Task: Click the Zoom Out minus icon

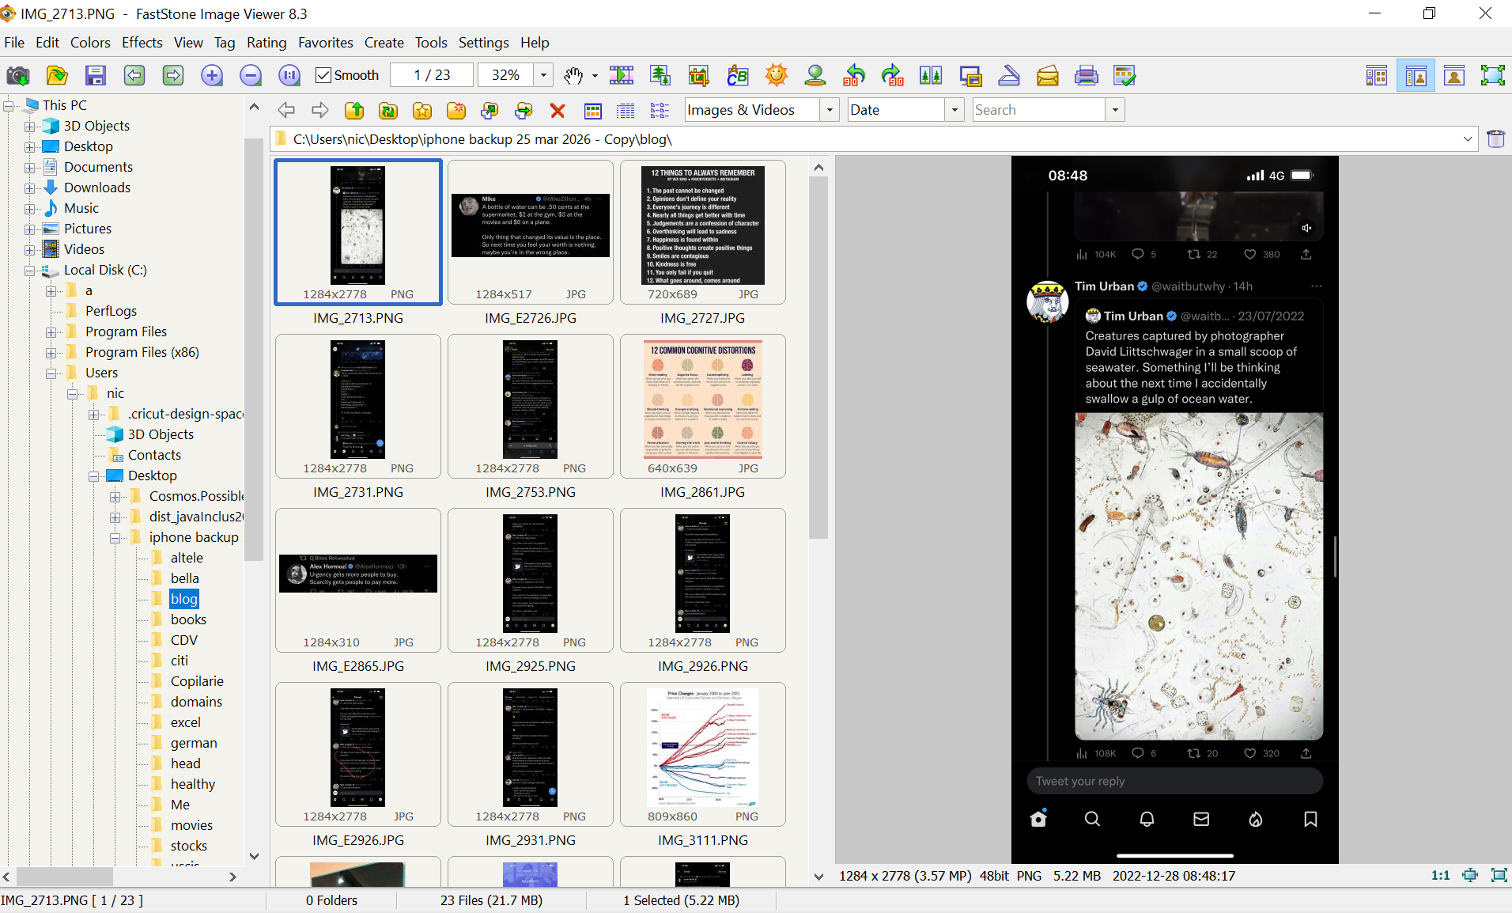Action: [251, 75]
